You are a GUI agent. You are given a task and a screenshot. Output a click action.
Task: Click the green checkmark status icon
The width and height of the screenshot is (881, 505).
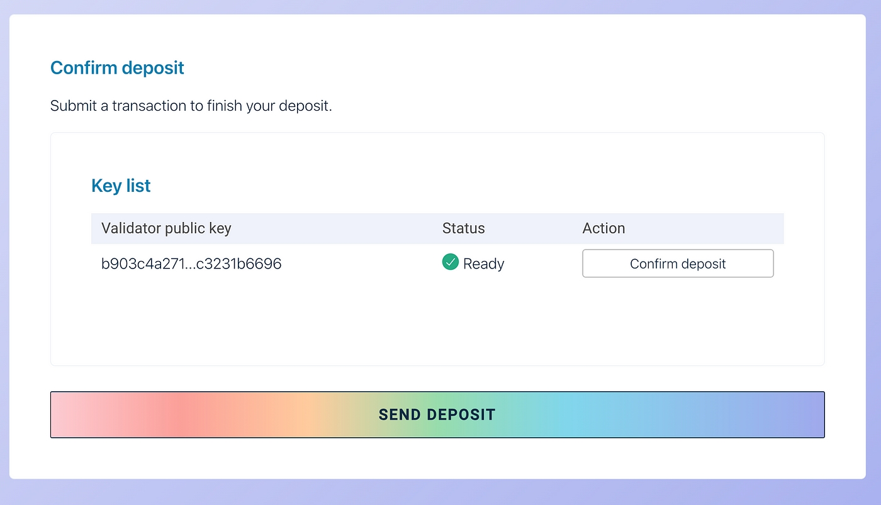point(451,262)
